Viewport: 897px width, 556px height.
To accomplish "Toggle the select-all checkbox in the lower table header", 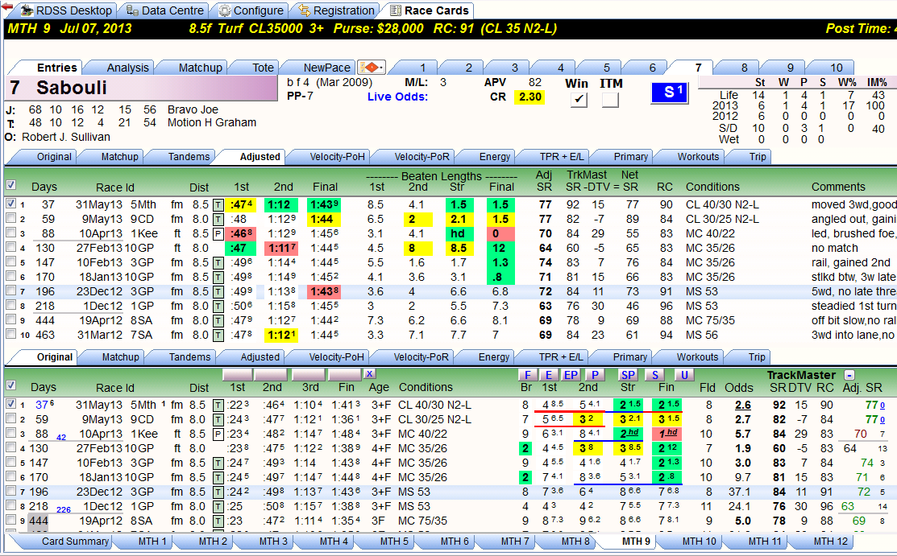I will (10, 385).
